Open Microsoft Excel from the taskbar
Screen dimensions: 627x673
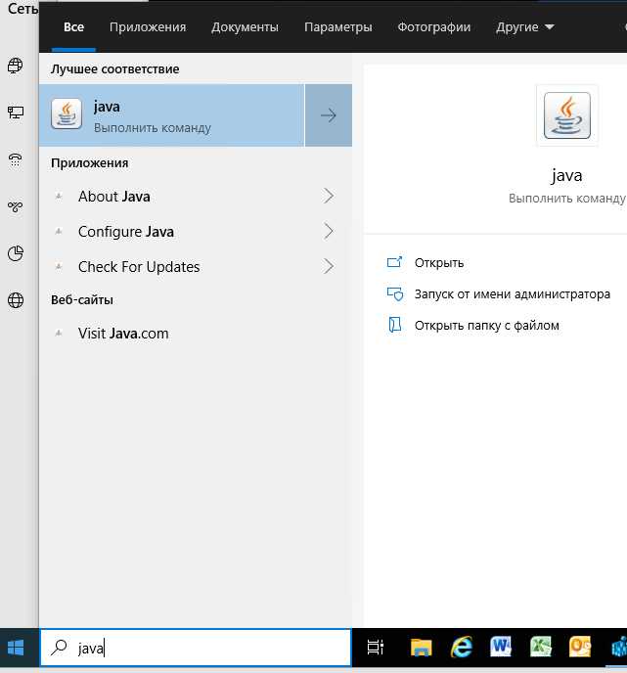541,648
